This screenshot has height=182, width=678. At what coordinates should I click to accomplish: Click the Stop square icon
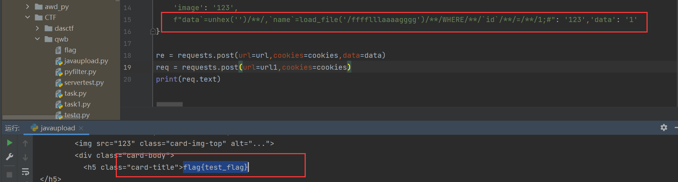pyautogui.click(x=10, y=175)
